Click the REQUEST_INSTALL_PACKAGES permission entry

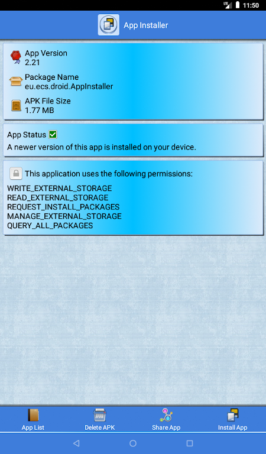[x=63, y=207]
